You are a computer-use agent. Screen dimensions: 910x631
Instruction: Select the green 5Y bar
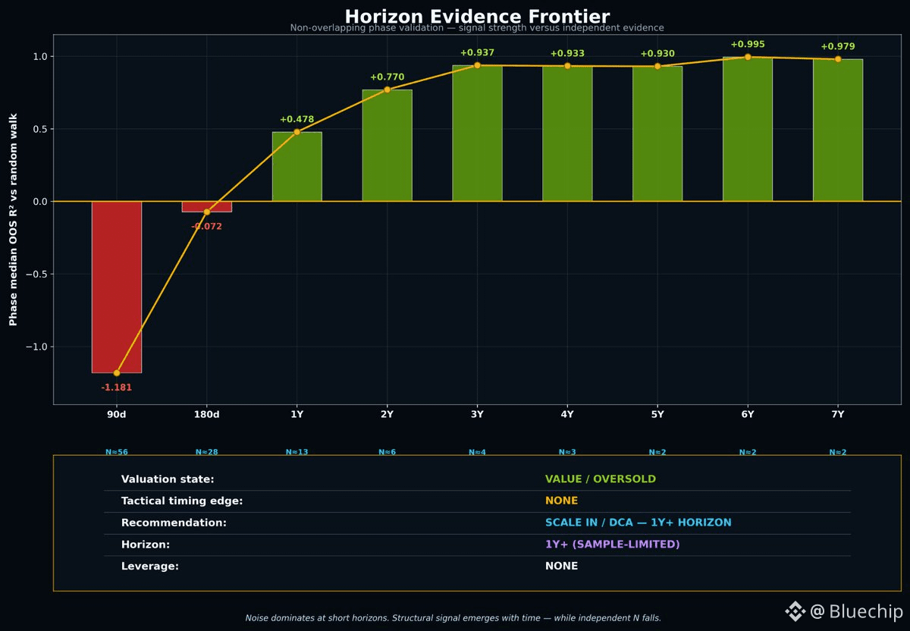(657, 133)
